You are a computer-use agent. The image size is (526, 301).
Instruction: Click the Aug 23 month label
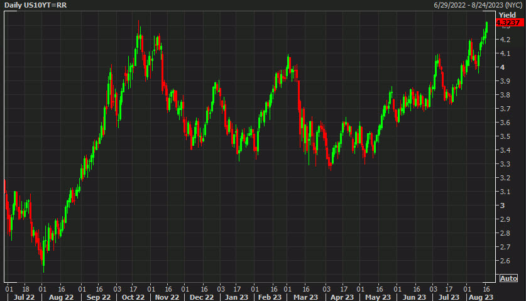point(481,297)
